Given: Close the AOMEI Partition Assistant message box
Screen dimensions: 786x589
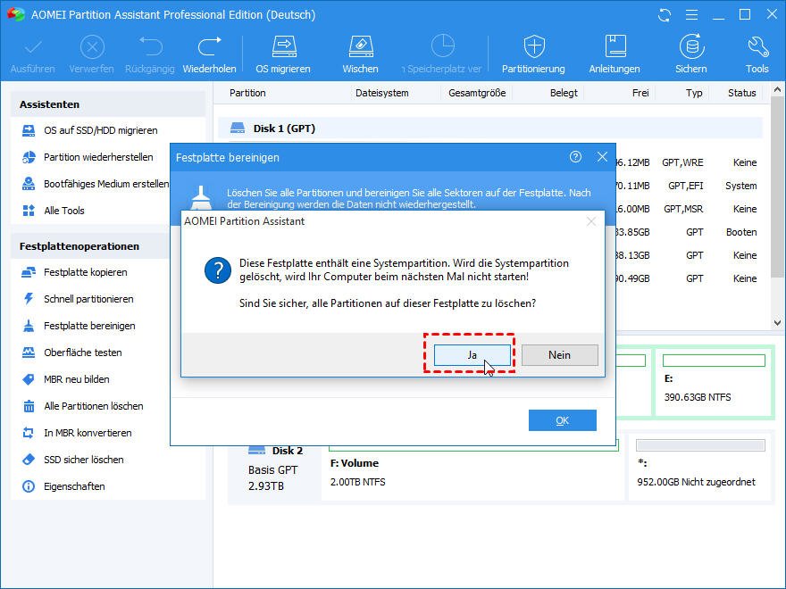Looking at the screenshot, I should pyautogui.click(x=591, y=221).
